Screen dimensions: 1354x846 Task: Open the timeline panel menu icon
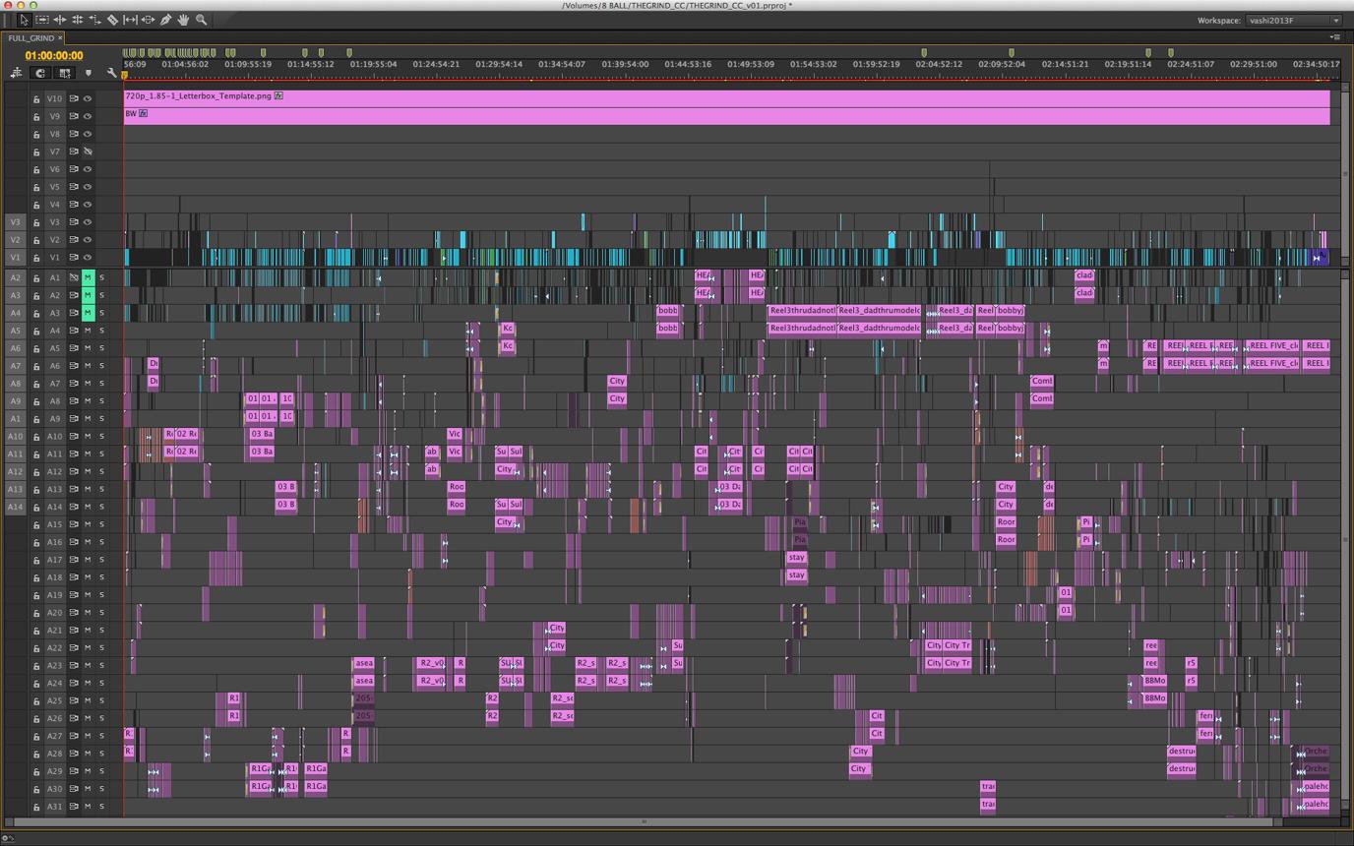tap(1334, 37)
